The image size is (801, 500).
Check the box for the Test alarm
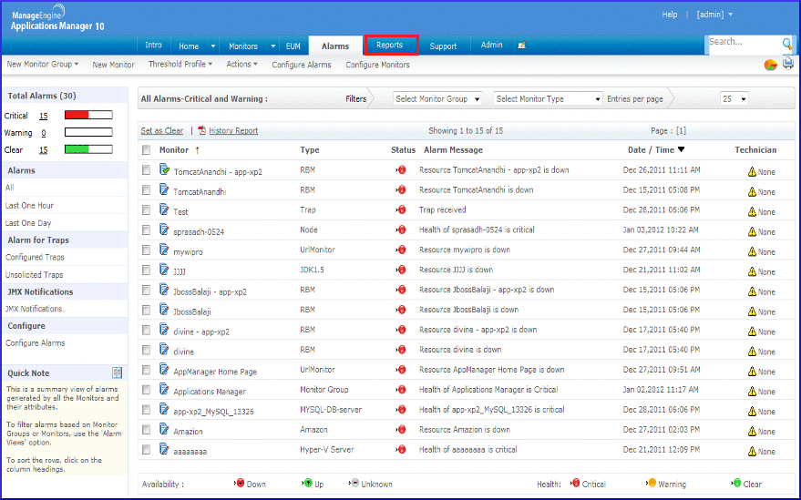(146, 209)
